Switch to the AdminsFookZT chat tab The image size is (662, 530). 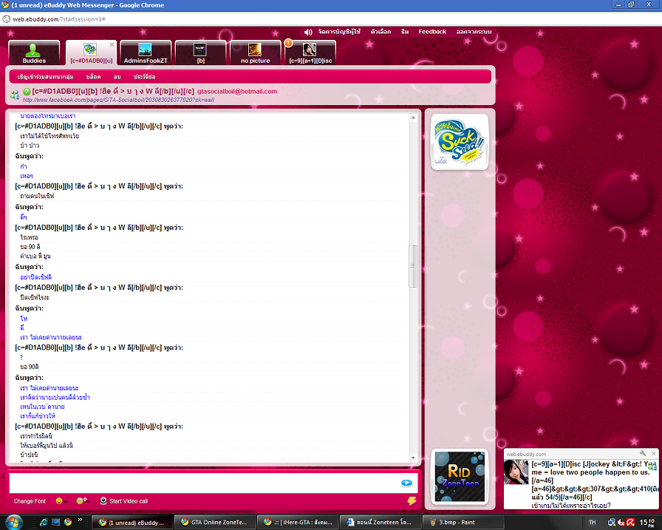pos(146,52)
